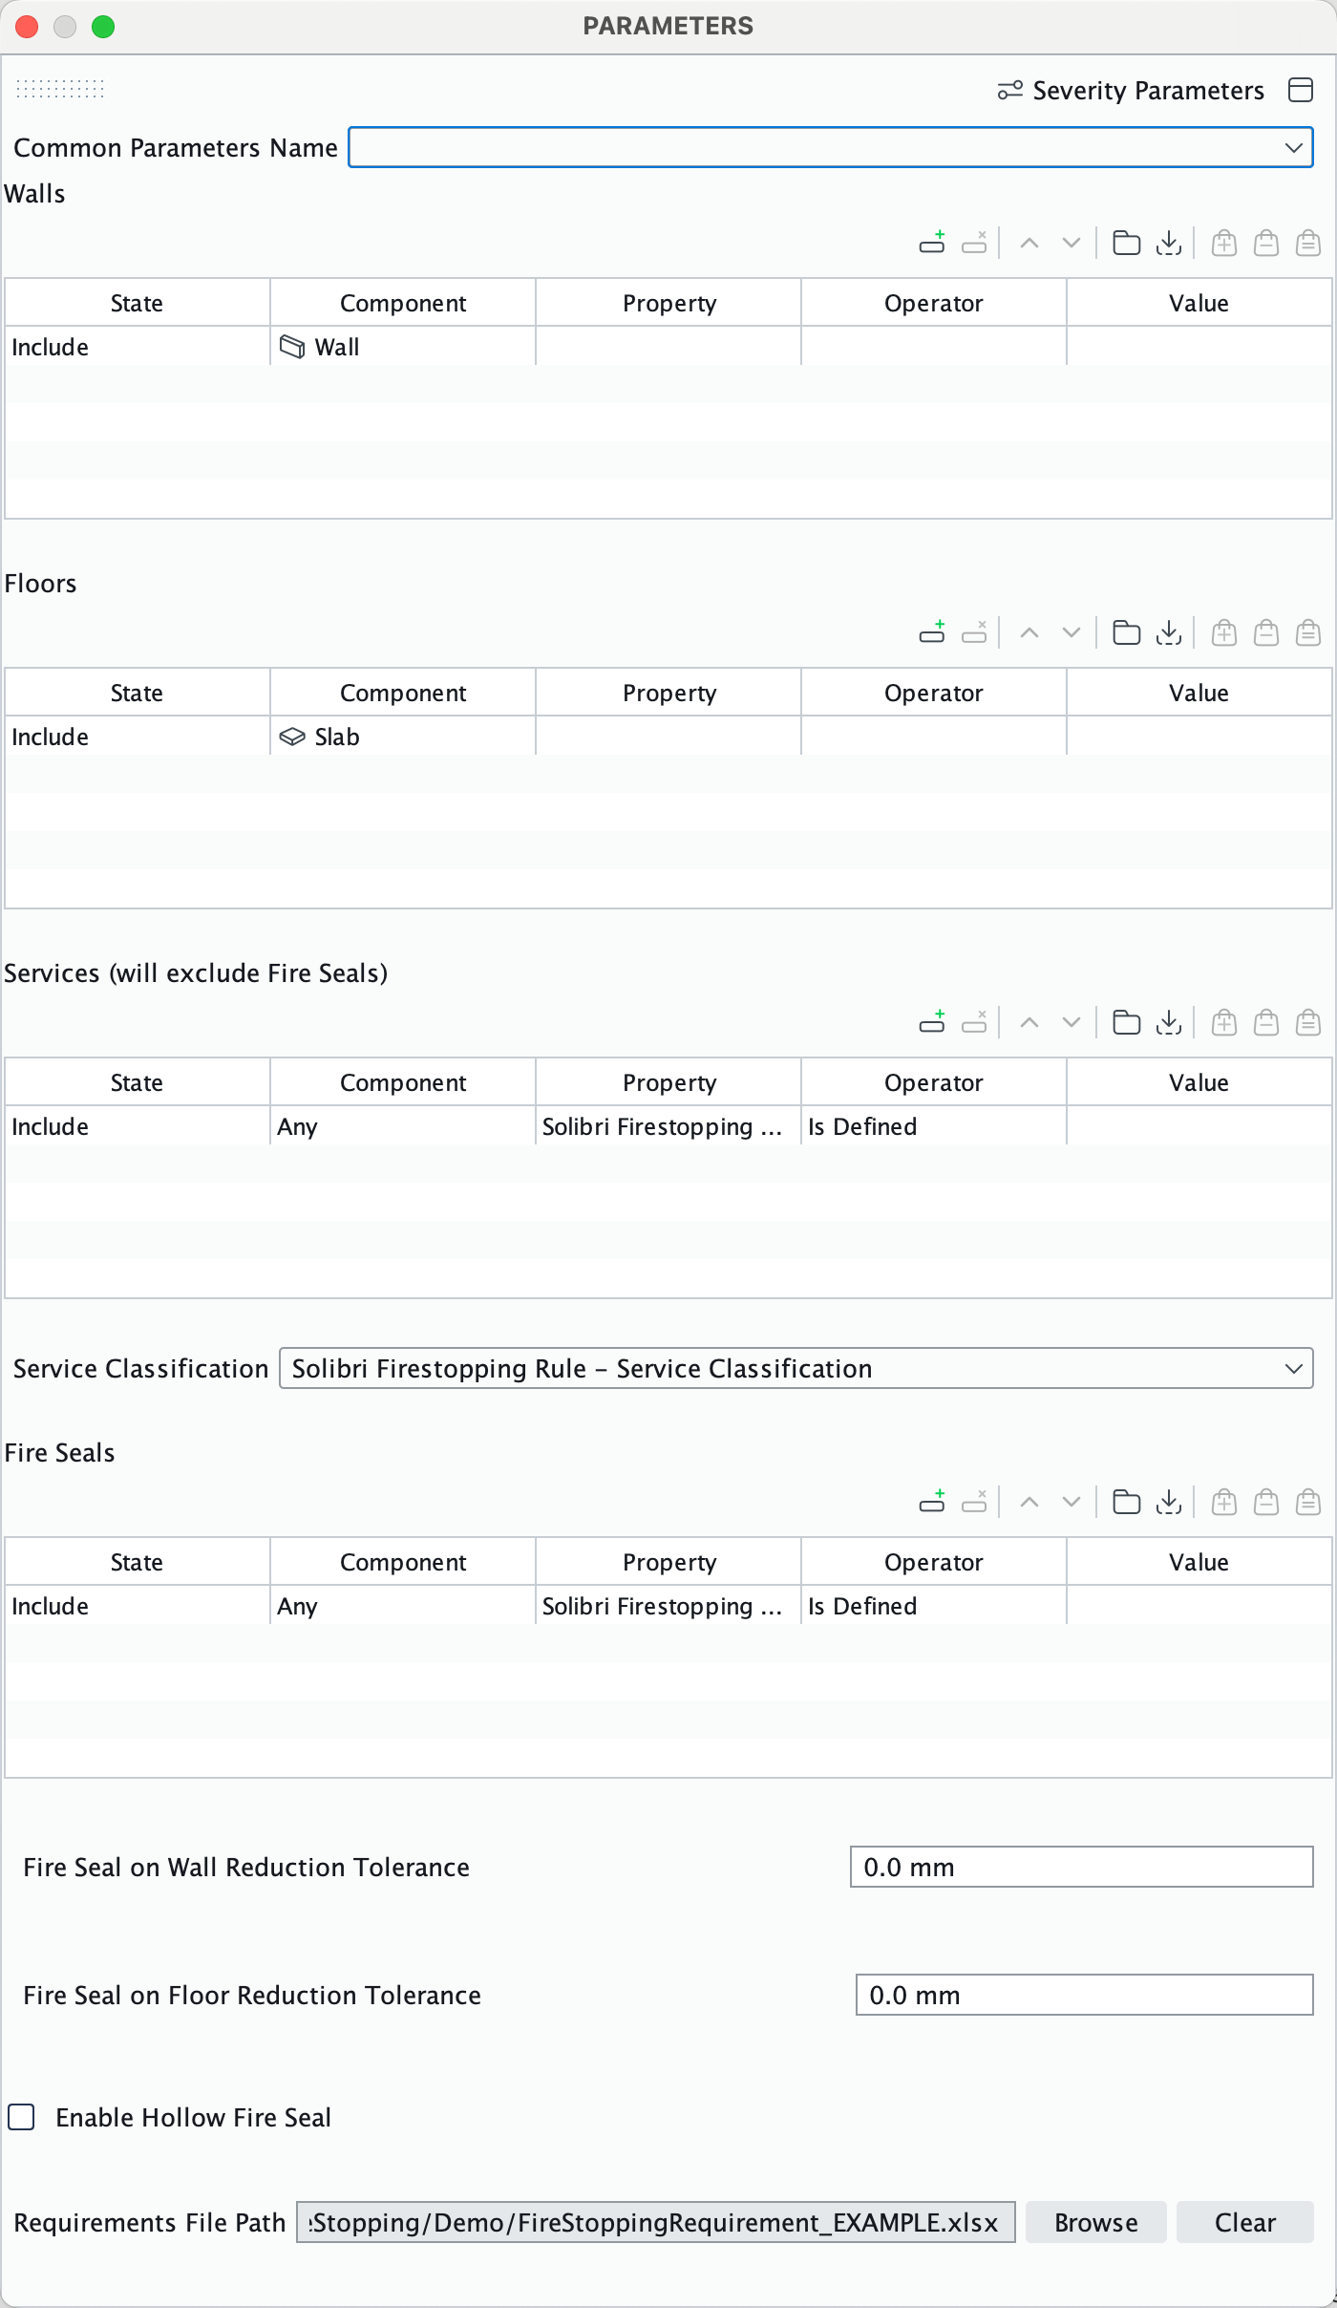Viewport: 1337px width, 2308px height.
Task: Remove the selected row from the Fire Seals filter
Action: pos(974,1502)
